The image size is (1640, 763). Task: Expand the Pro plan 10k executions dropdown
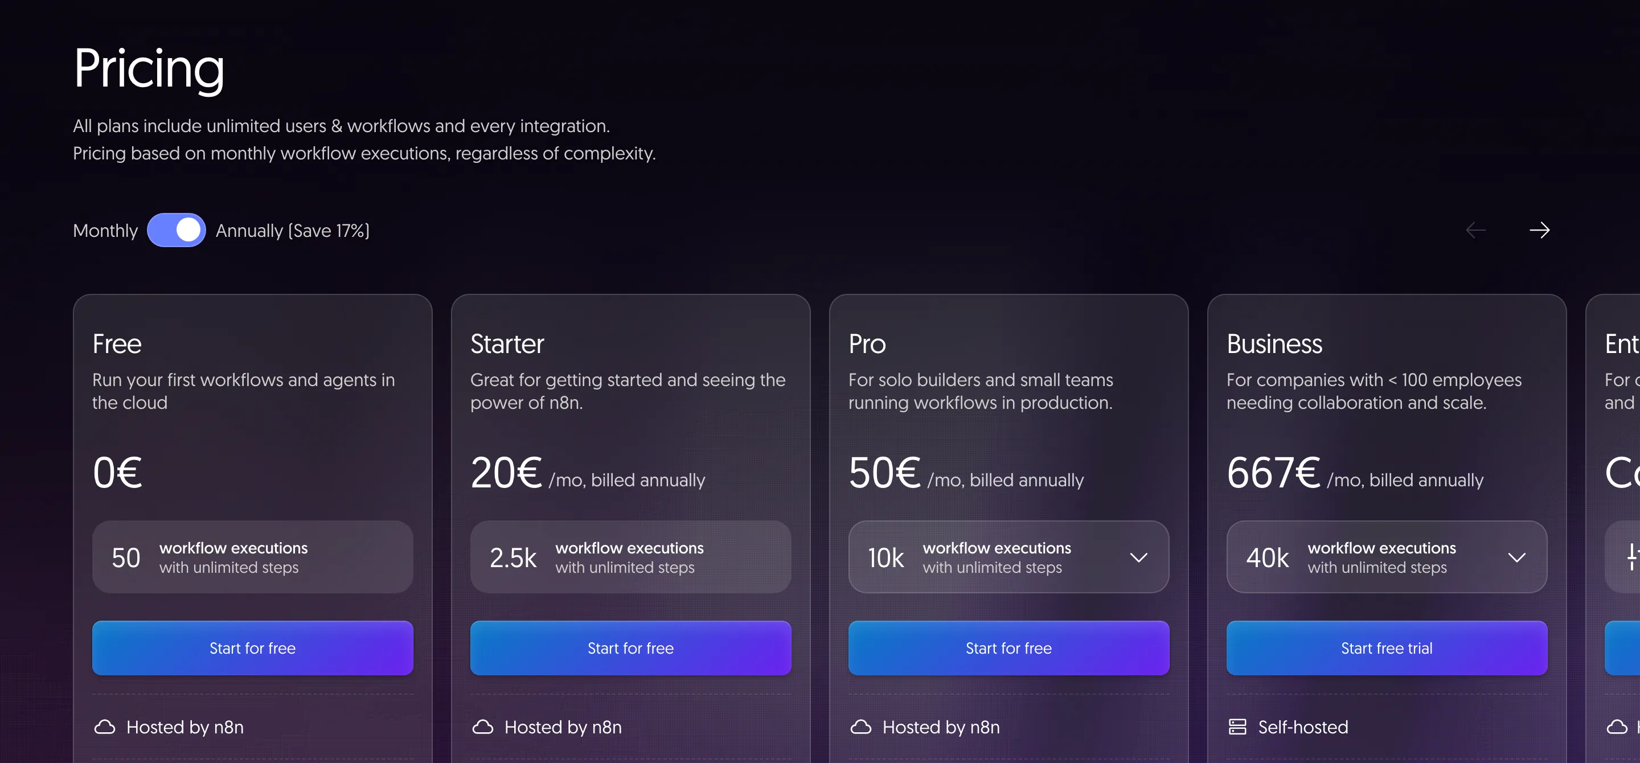tap(1008, 557)
